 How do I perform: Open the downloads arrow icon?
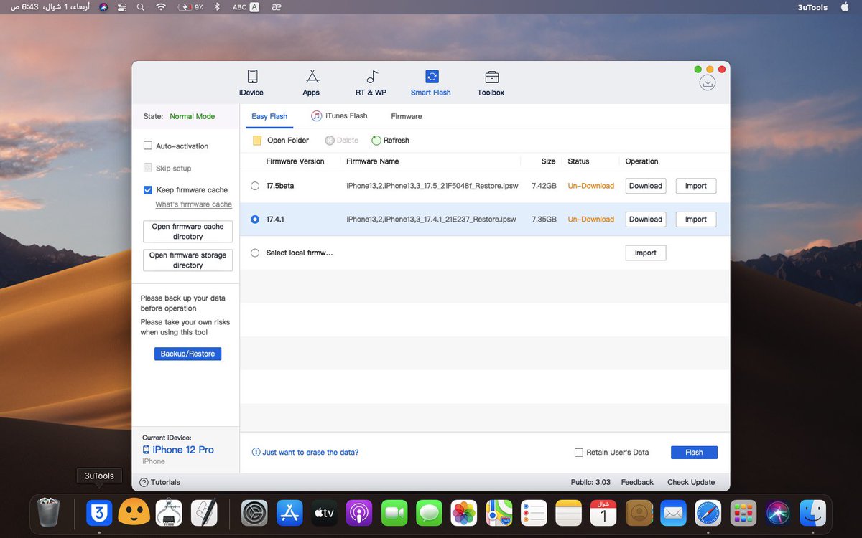click(708, 83)
